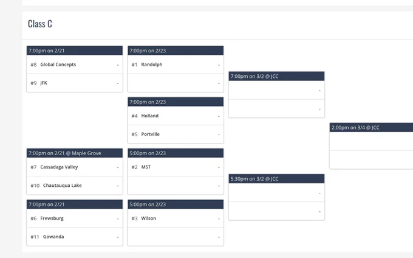
Task: Click the 7:00pm on 2/21 @ Maple Grove header
Action: 75,153
